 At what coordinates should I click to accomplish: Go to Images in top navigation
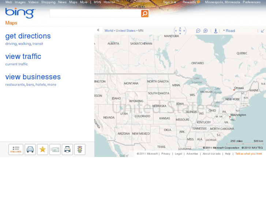20,2
